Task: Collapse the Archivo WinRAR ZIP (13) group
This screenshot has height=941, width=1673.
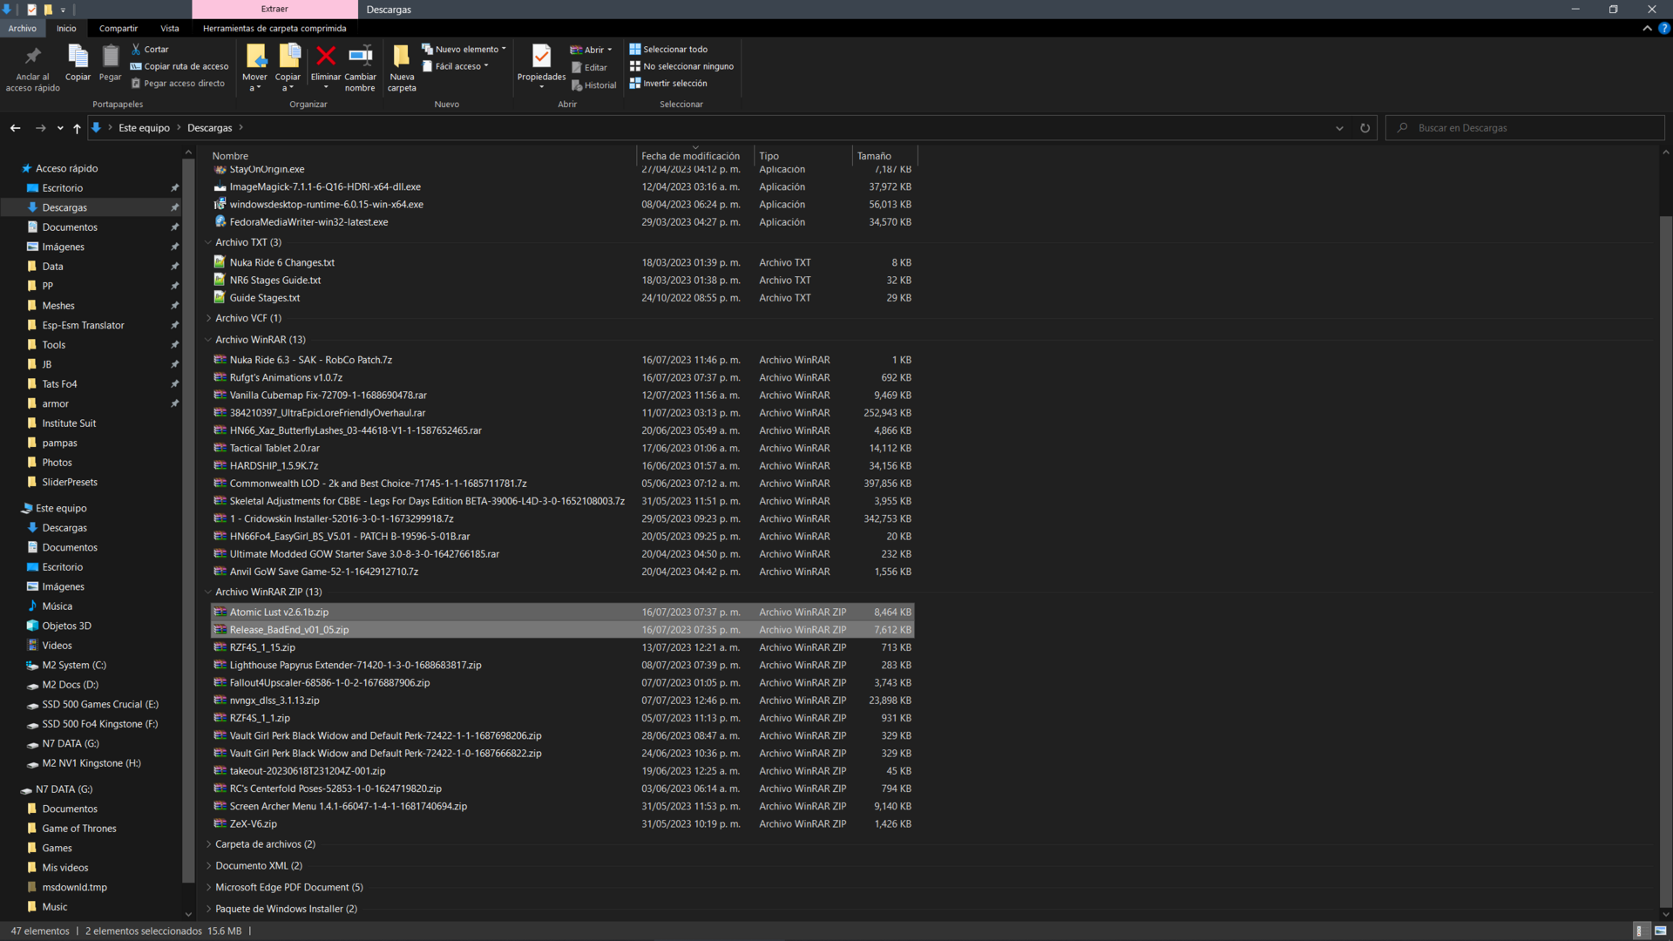Action: point(208,592)
